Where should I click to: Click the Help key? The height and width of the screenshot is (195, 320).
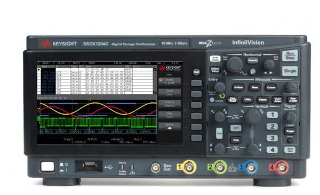coord(236,140)
